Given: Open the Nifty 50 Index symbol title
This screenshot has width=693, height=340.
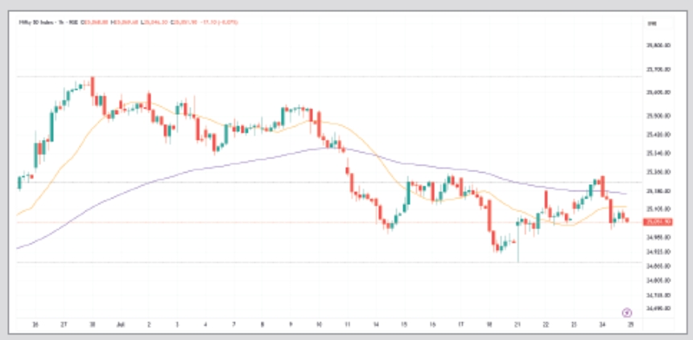Looking at the screenshot, I should 36,22.
